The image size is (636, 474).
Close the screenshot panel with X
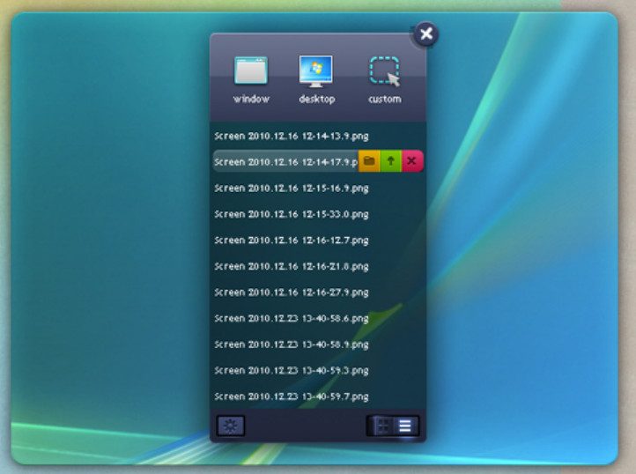(x=425, y=33)
